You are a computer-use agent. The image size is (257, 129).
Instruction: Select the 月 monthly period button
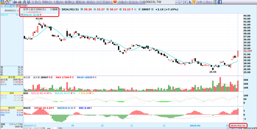tap(41, 12)
